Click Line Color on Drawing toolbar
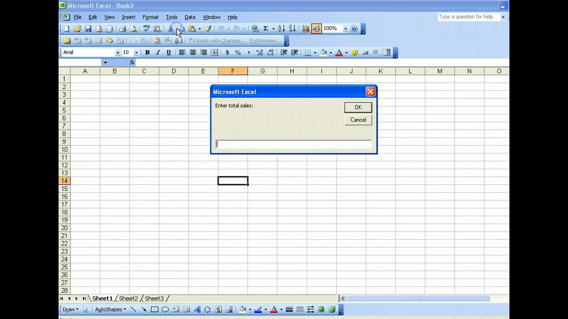The image size is (568, 319). (258, 309)
